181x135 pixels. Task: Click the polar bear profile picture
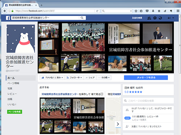click(x=21, y=39)
